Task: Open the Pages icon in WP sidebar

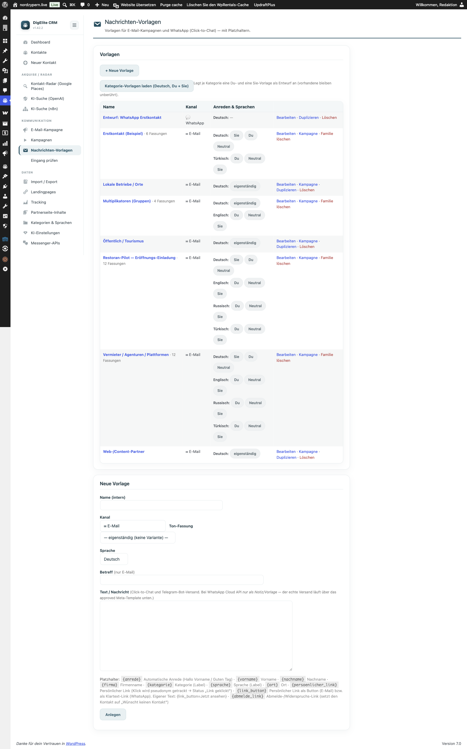Action: [5, 81]
